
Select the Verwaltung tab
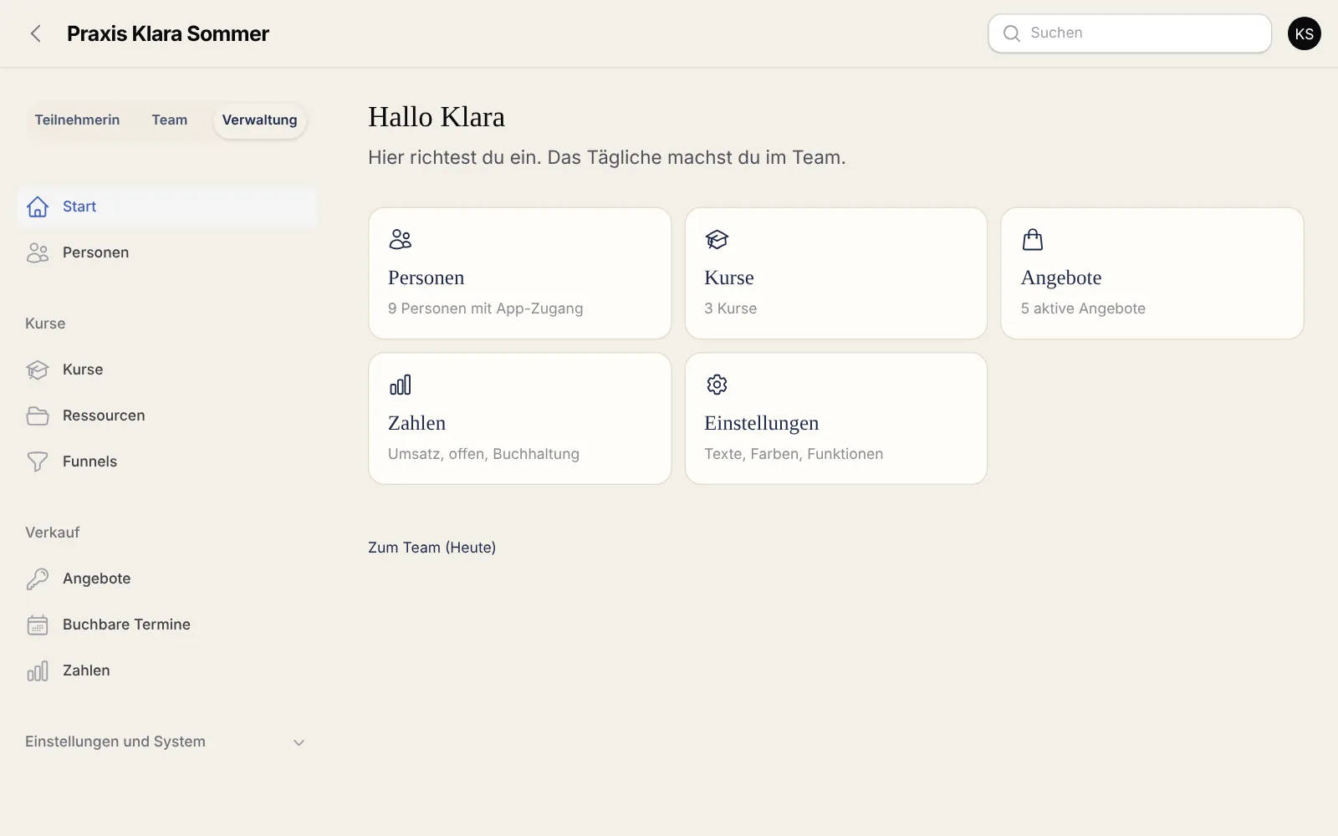pos(259,120)
